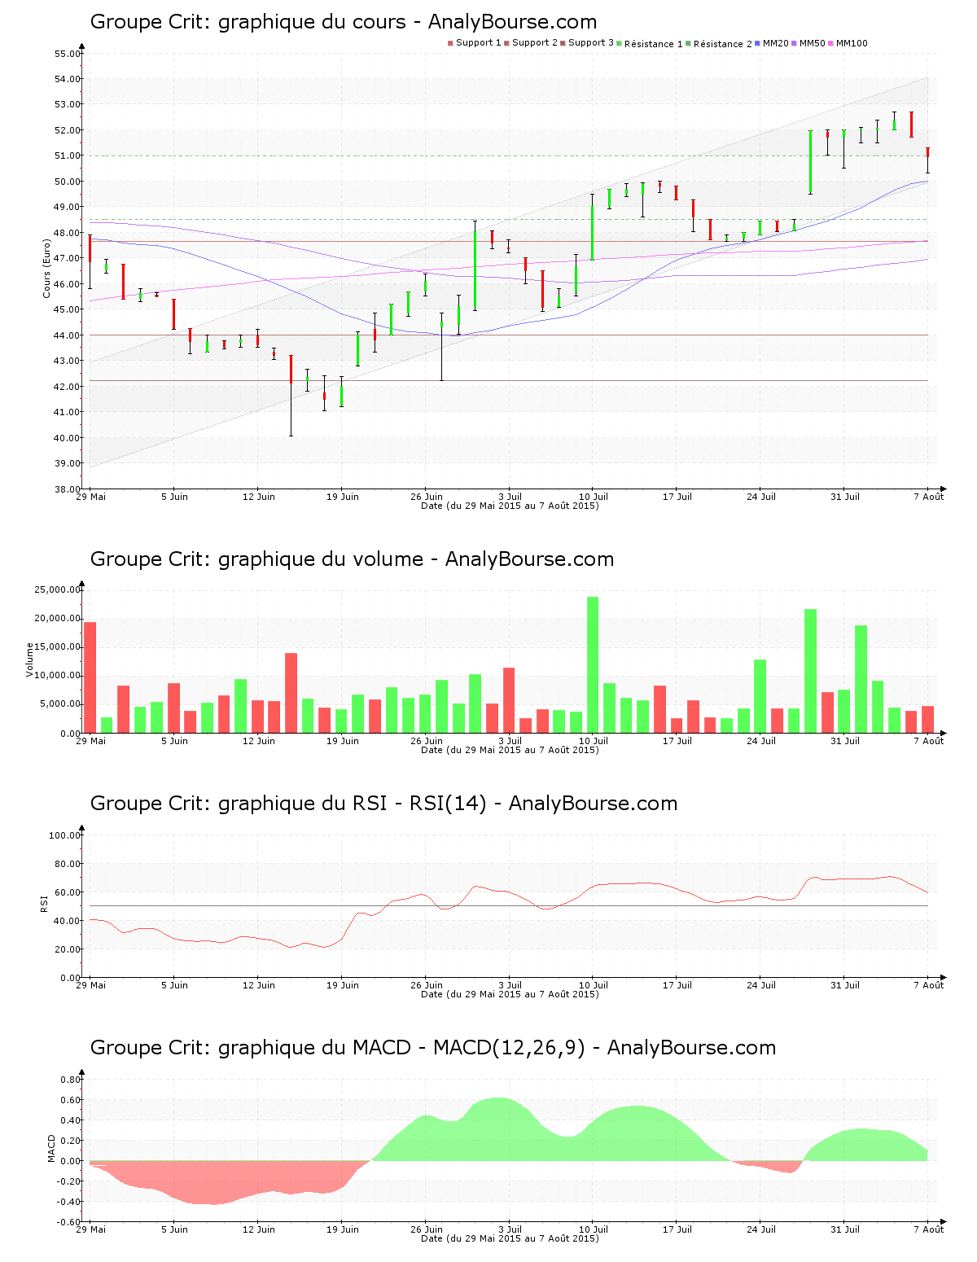The height and width of the screenshot is (1262, 977).
Task: Click '7 Août' date on the price chart
Action: pos(929,497)
